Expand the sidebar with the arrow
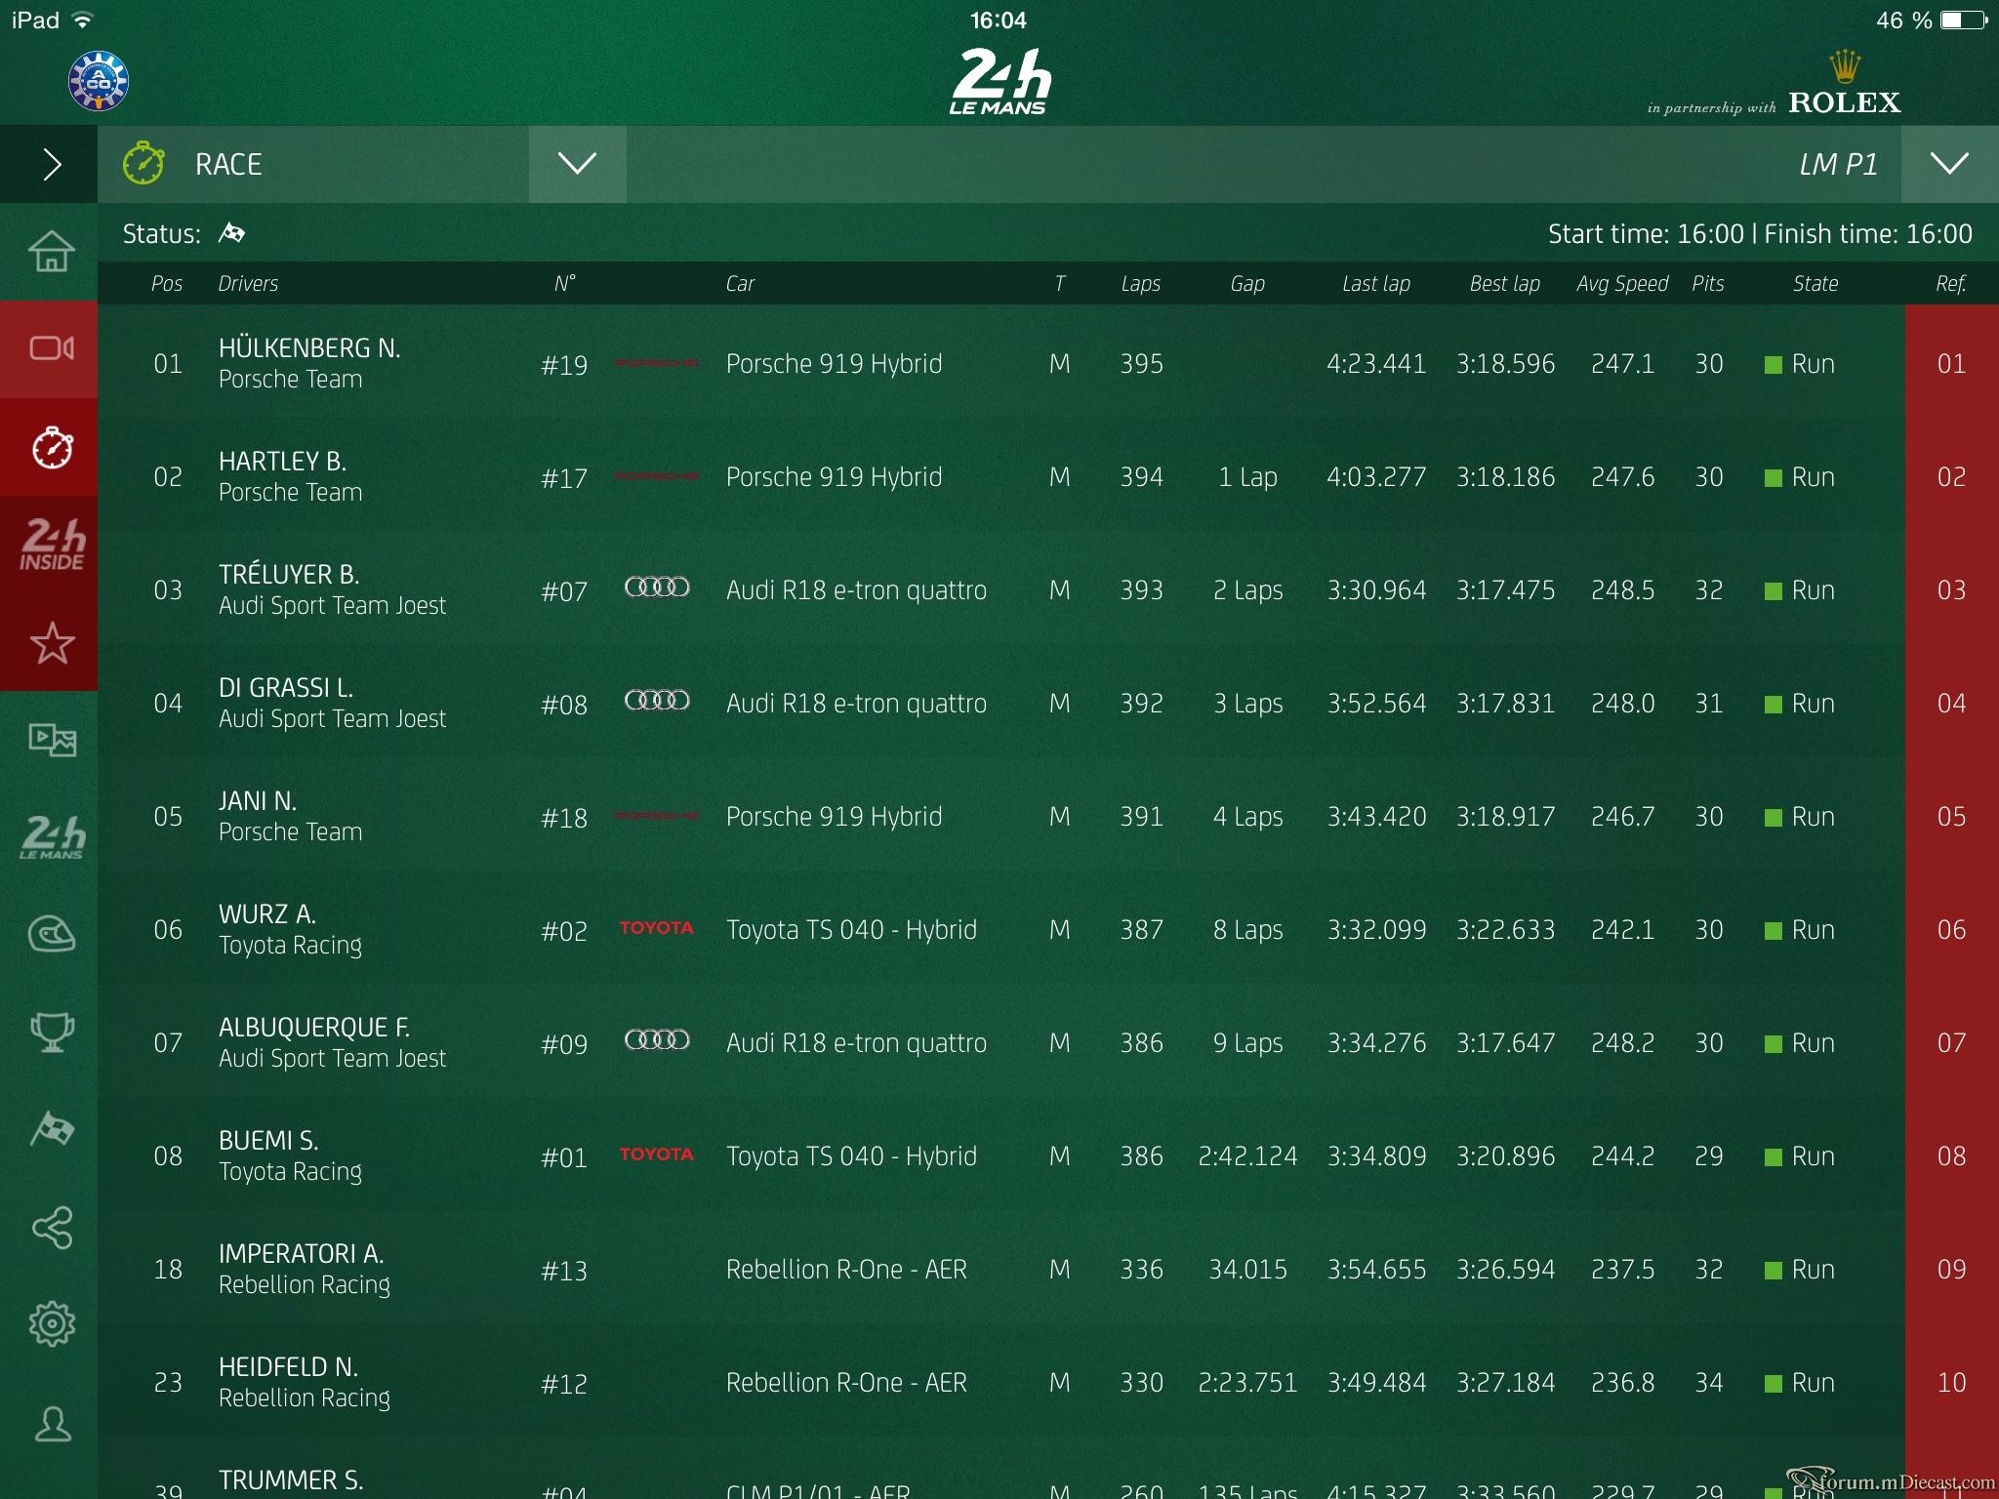The image size is (1999, 1499). pyautogui.click(x=51, y=164)
